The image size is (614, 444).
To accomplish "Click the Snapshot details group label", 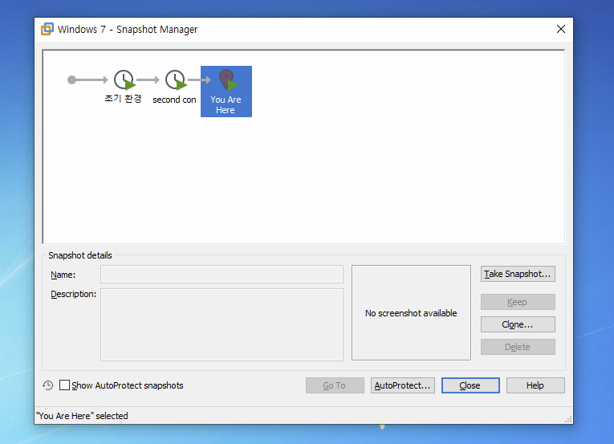I will pyautogui.click(x=80, y=255).
